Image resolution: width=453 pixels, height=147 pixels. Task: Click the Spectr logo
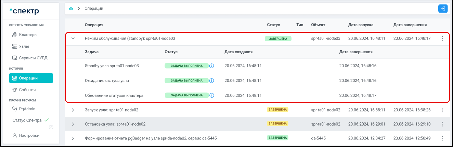(24, 12)
